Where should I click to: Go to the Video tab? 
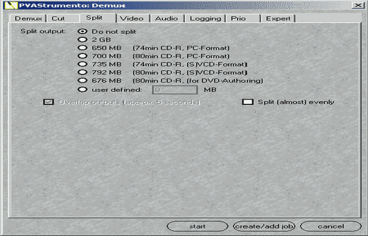(x=131, y=18)
